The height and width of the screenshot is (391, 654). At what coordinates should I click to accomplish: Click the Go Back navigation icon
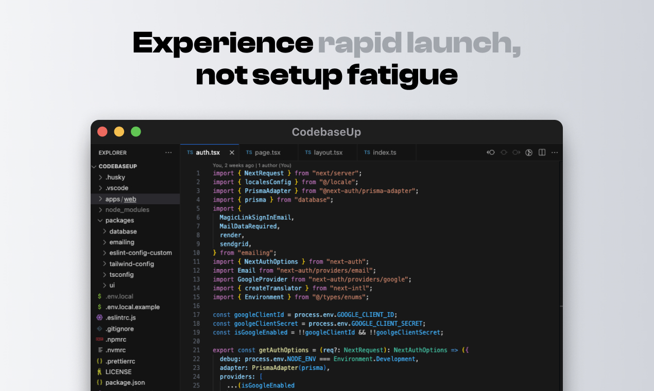pyautogui.click(x=490, y=152)
